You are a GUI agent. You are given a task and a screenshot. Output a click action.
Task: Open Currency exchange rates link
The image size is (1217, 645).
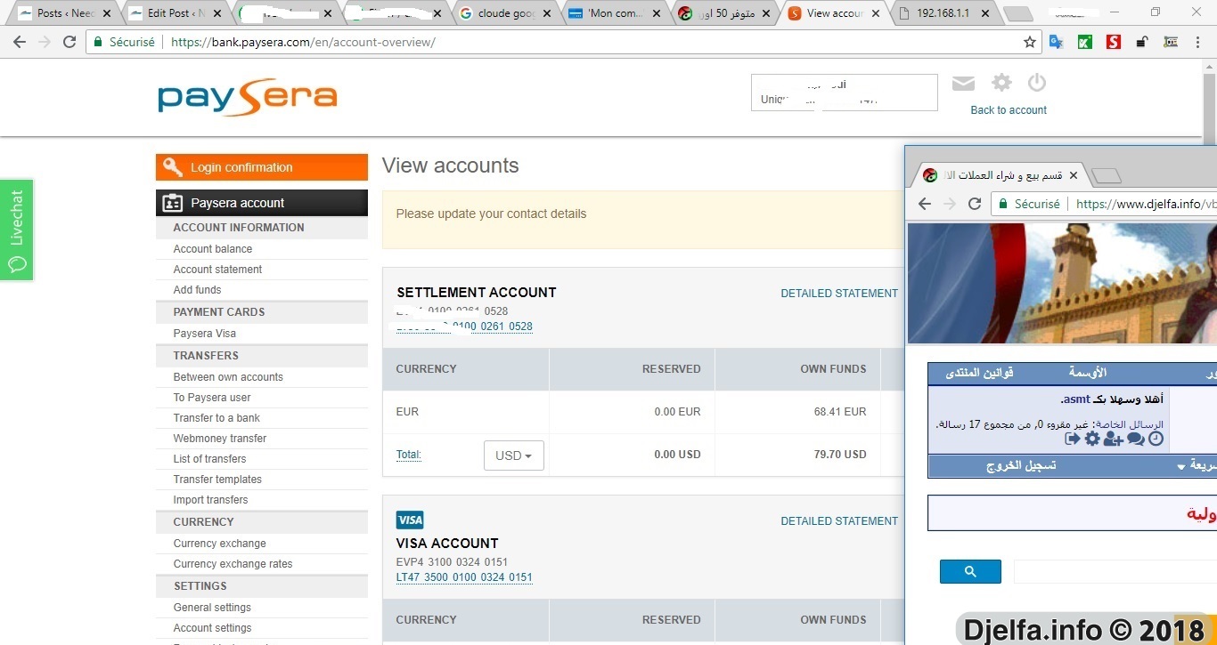233,564
